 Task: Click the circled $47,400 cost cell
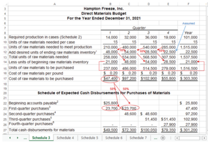(x=110, y=79)
